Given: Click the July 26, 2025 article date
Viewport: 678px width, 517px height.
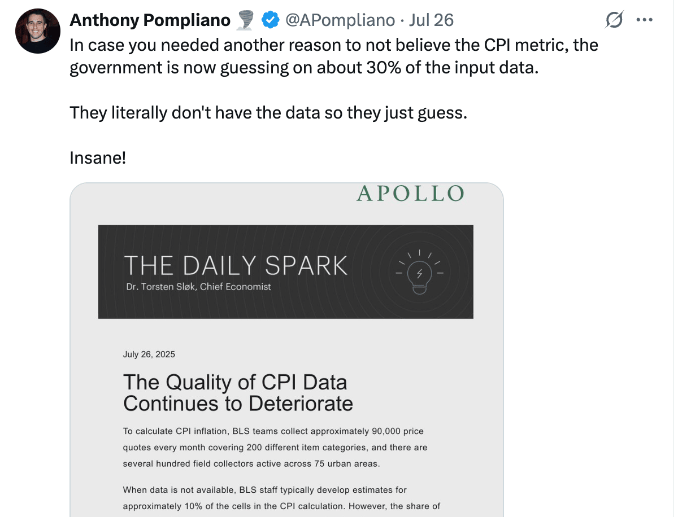Looking at the screenshot, I should (149, 354).
